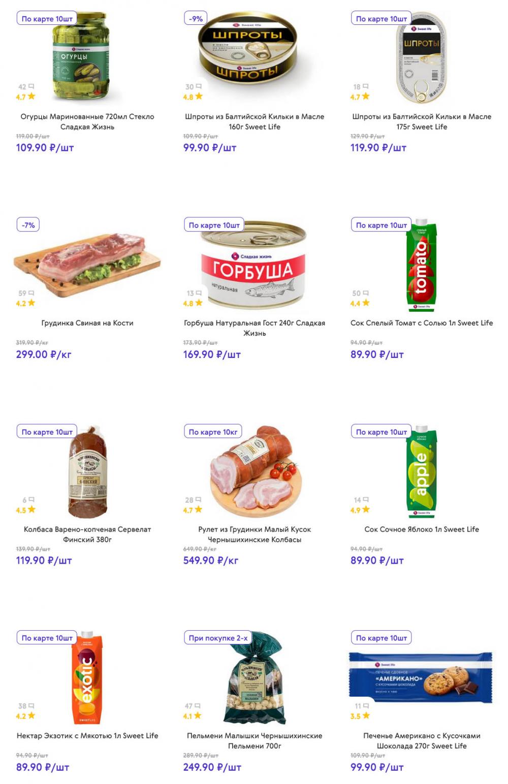This screenshot has height=784, width=508.
Task: Click the -9% discount badge on Шпроты
Action: click(196, 19)
